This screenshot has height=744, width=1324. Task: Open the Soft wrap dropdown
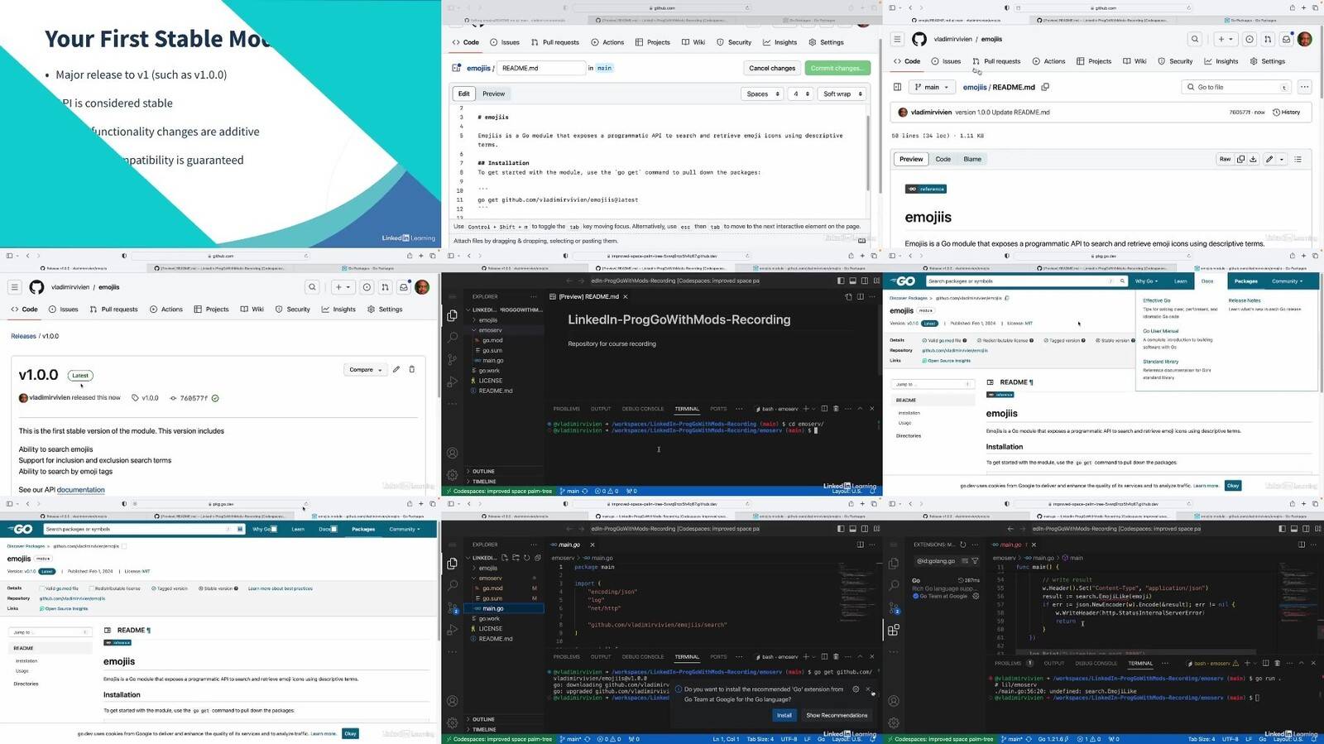click(x=842, y=94)
